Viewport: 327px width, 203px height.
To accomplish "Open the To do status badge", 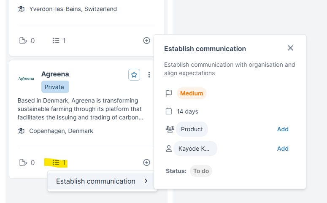I will tap(201, 171).
